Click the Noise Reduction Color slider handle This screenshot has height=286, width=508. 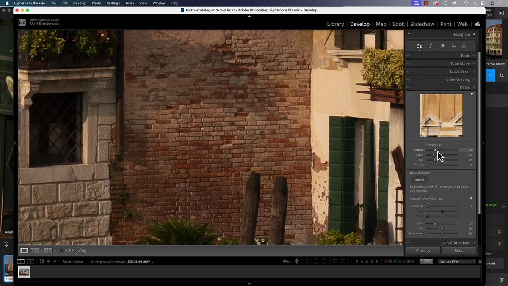click(435, 223)
